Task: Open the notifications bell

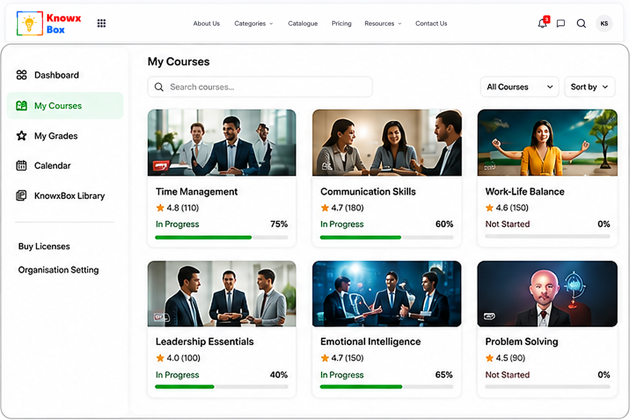Action: [543, 23]
